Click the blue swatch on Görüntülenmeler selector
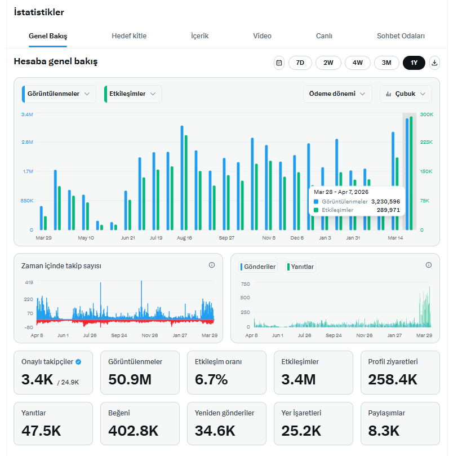 point(23,94)
